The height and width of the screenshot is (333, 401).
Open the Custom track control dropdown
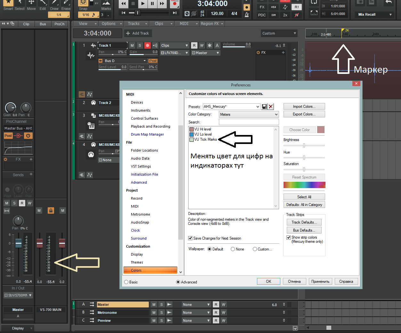coord(279,33)
